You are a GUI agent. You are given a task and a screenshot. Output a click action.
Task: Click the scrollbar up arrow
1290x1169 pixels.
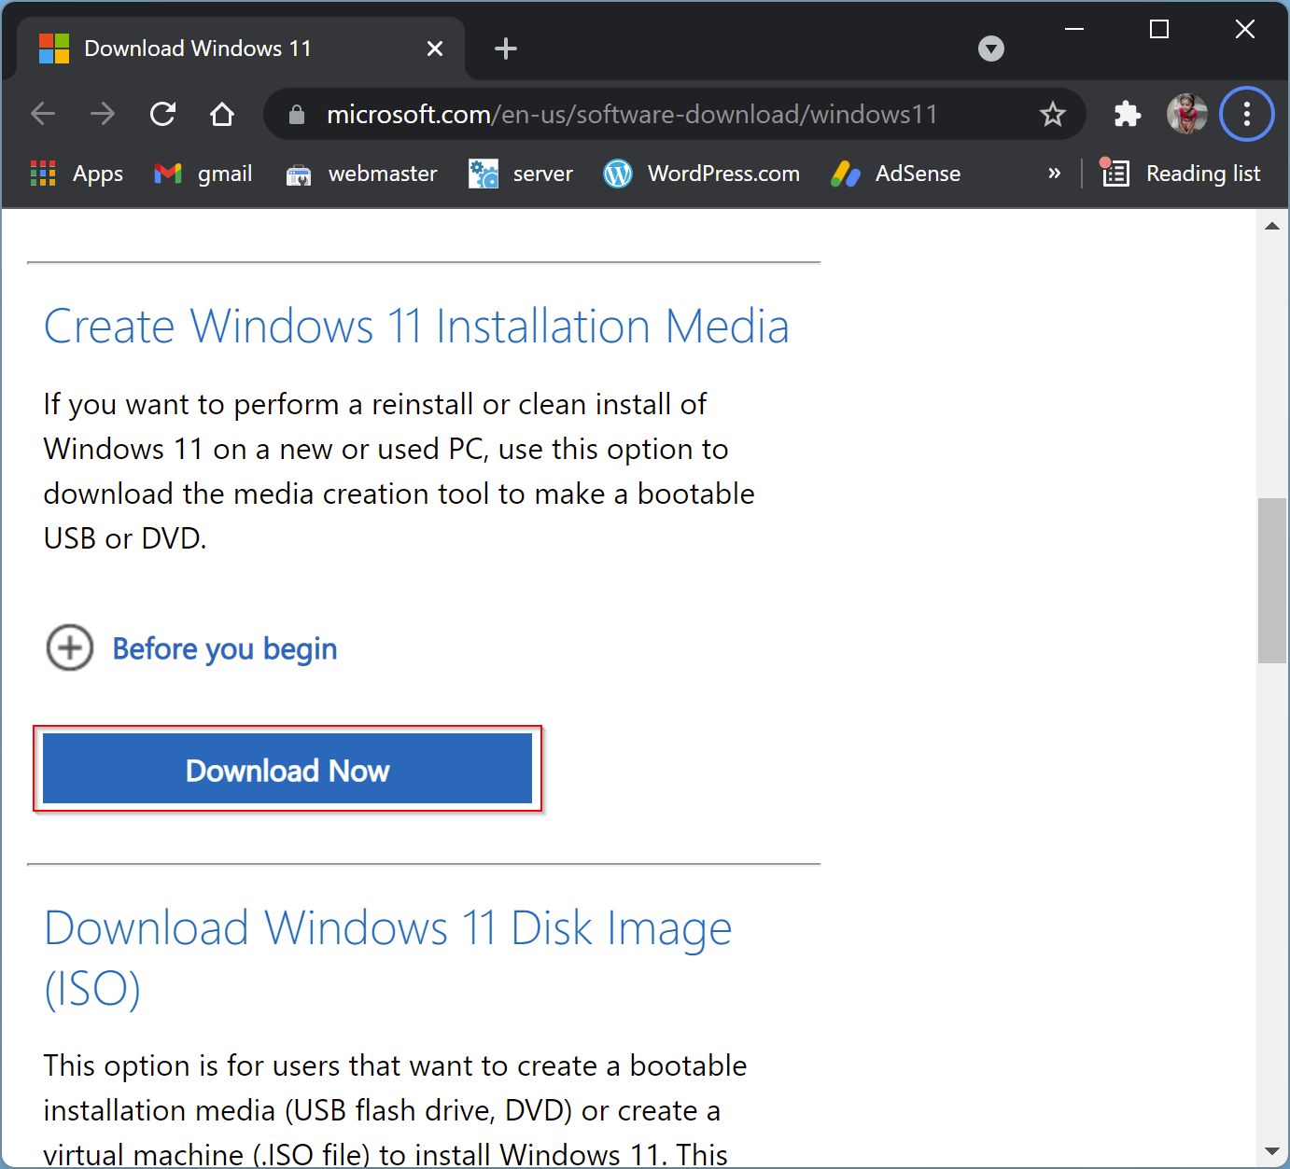tap(1272, 226)
